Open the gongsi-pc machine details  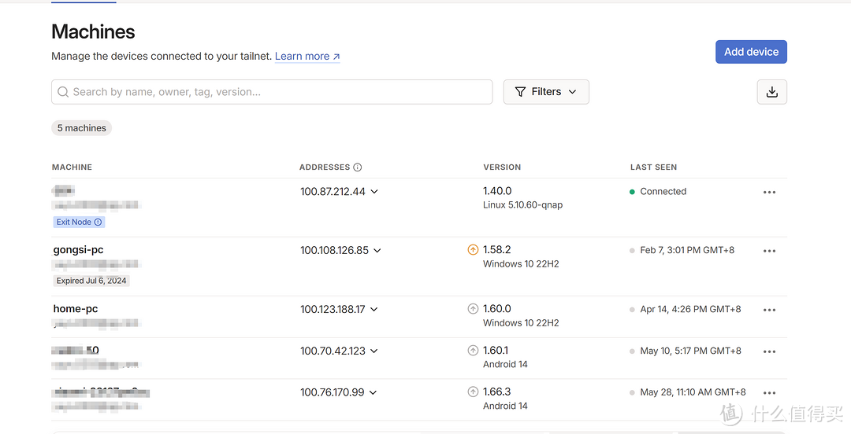pos(79,250)
